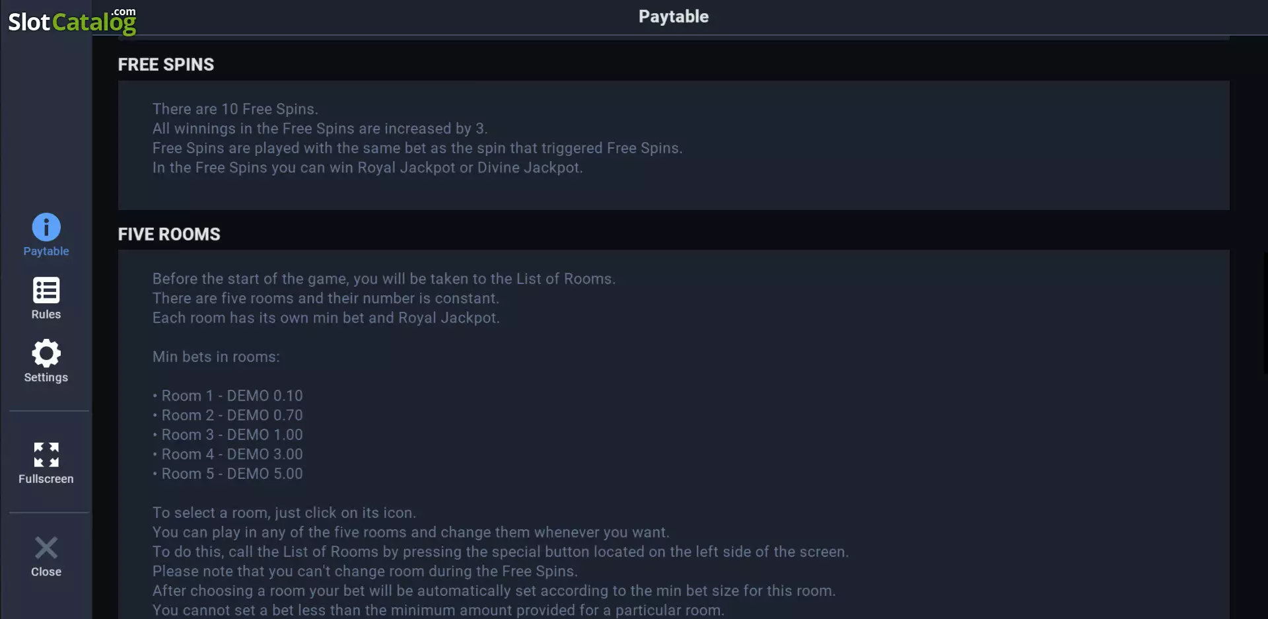Open the Paytable info icon
Screen dimensions: 1268x619
pyautogui.click(x=46, y=227)
